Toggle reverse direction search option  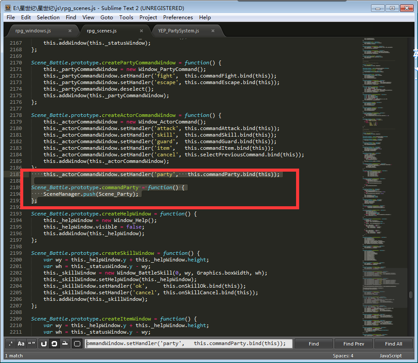pos(44,344)
